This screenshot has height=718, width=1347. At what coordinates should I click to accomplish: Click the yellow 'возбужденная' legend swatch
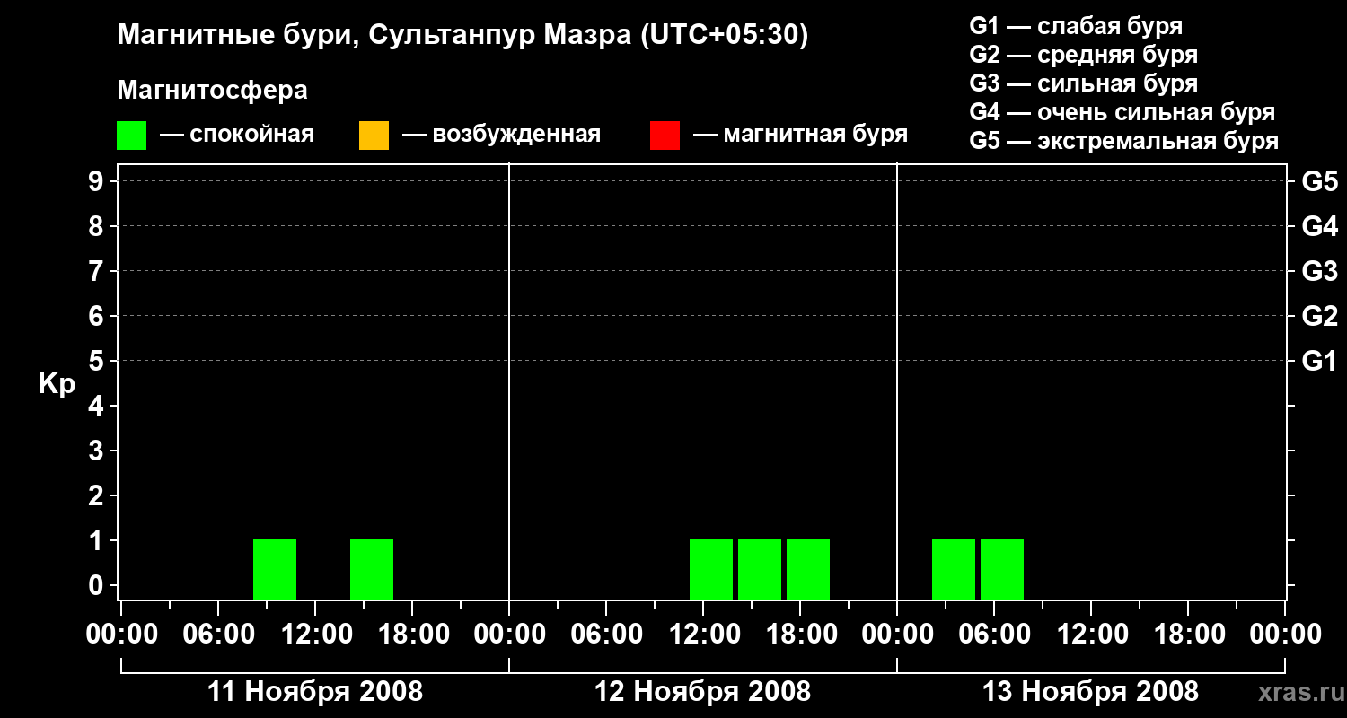[374, 136]
